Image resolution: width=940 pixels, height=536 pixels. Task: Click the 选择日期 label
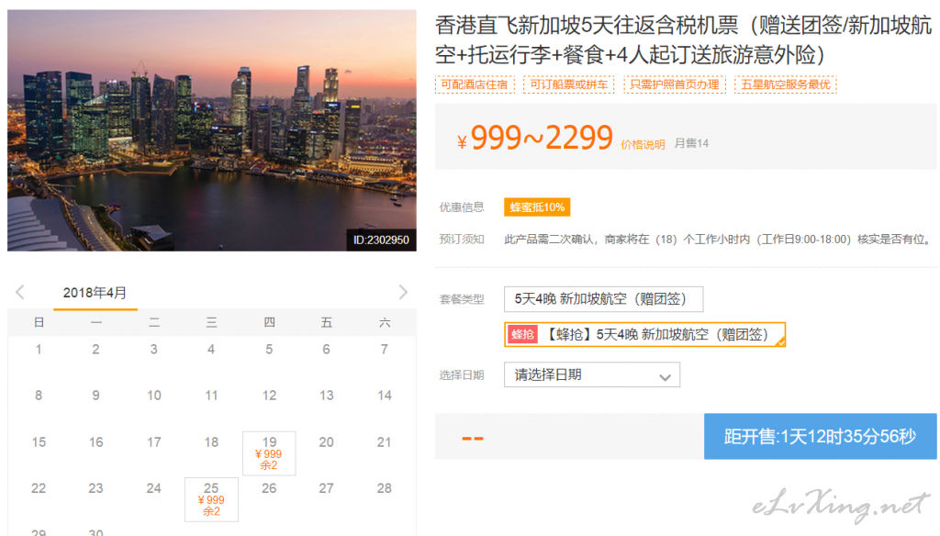462,375
